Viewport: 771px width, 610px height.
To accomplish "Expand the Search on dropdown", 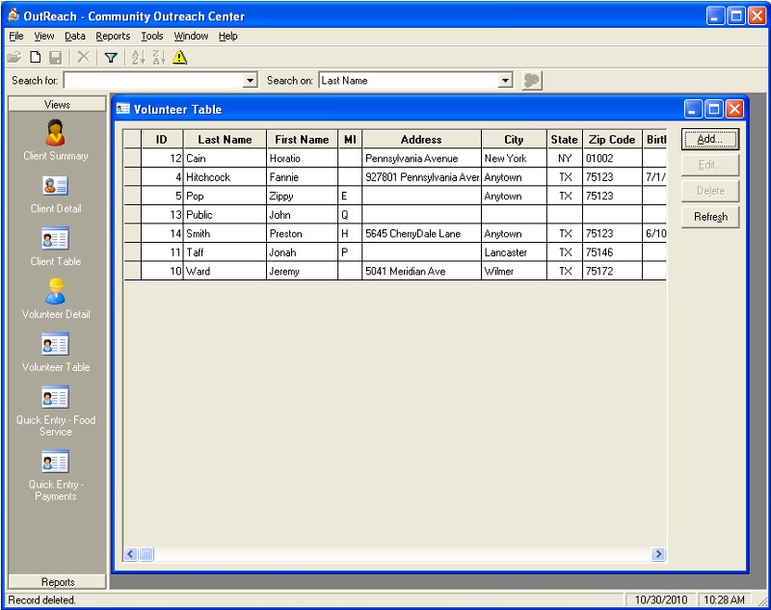I will (506, 81).
